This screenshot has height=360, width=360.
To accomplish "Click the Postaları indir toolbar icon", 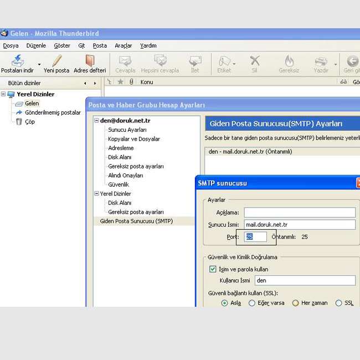I will point(18,60).
